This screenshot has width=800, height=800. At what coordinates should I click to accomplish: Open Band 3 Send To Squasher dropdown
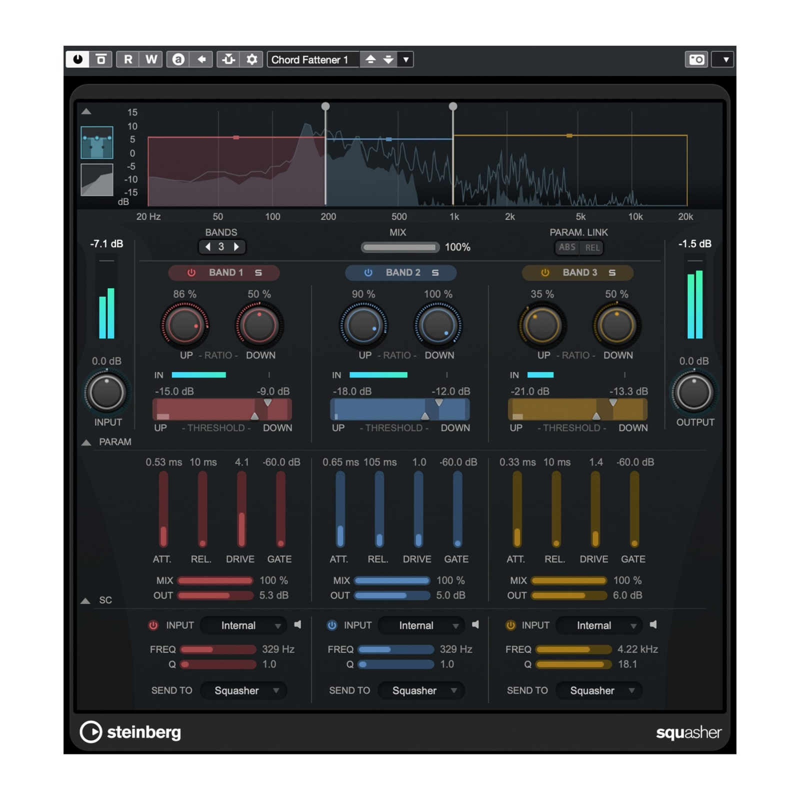[x=599, y=690]
